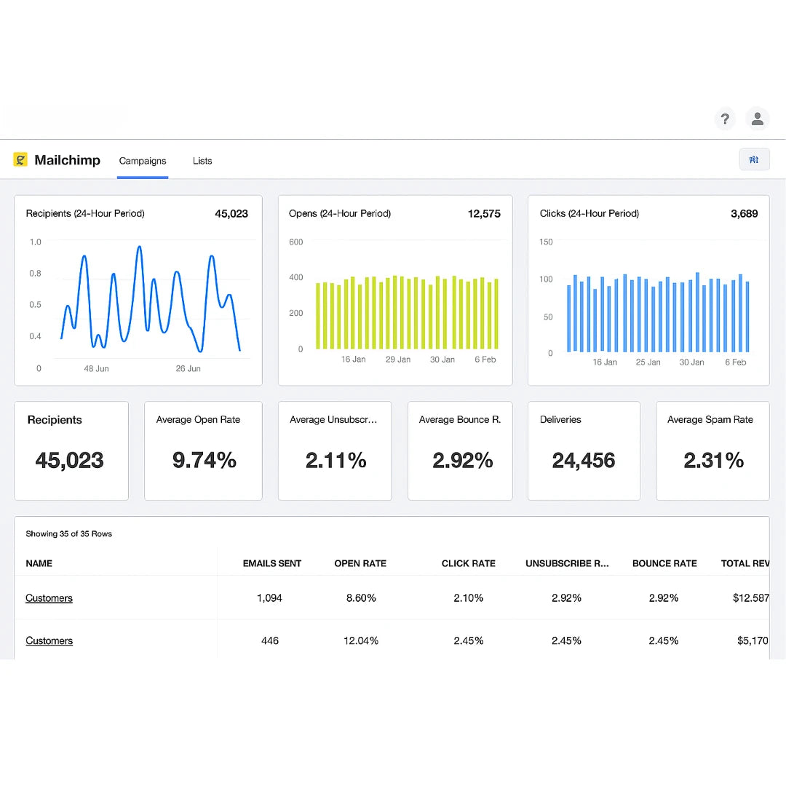The height and width of the screenshot is (786, 786).
Task: Sort by the Bounce Rate column header
Action: click(x=664, y=563)
